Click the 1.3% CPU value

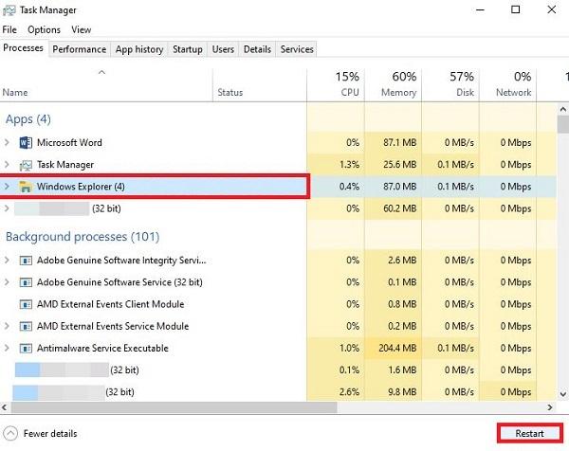(349, 165)
